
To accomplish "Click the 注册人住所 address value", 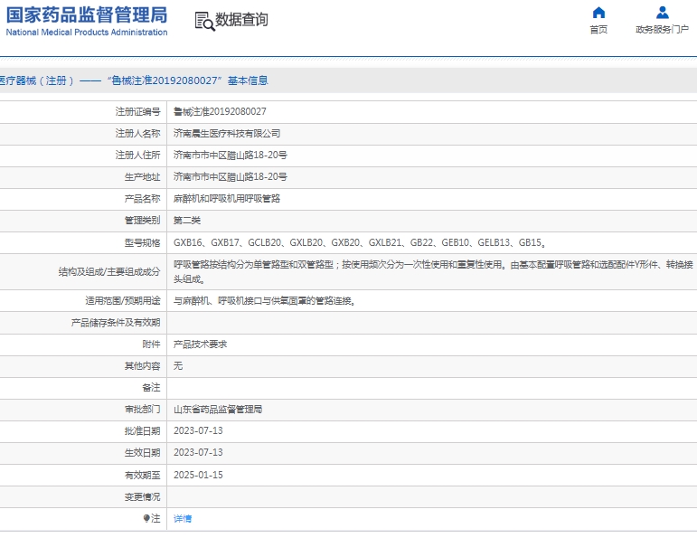I will [230, 156].
